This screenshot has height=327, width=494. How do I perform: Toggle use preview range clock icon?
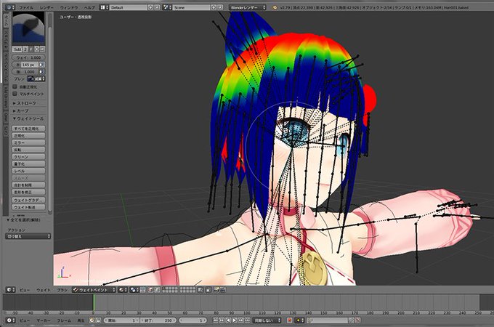click(92, 320)
